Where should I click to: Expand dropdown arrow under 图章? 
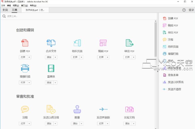(x=82, y=123)
